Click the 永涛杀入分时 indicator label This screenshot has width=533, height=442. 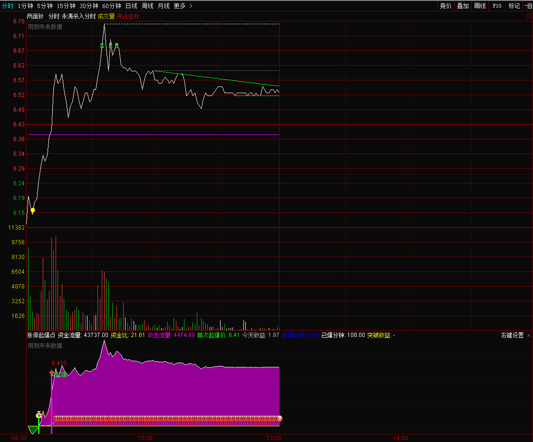(x=78, y=16)
